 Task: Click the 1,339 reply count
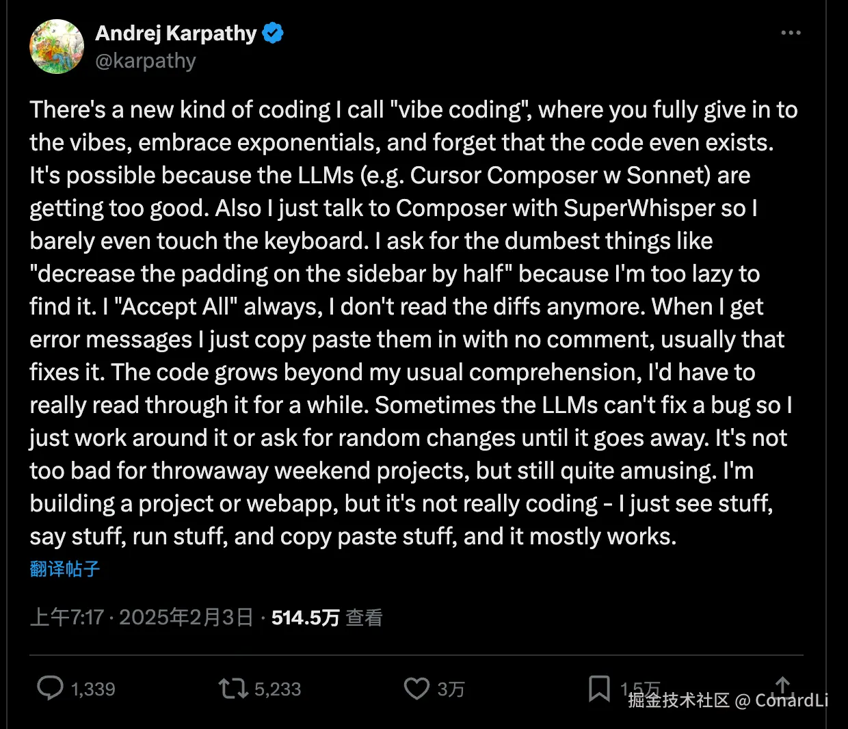pyautogui.click(x=93, y=689)
